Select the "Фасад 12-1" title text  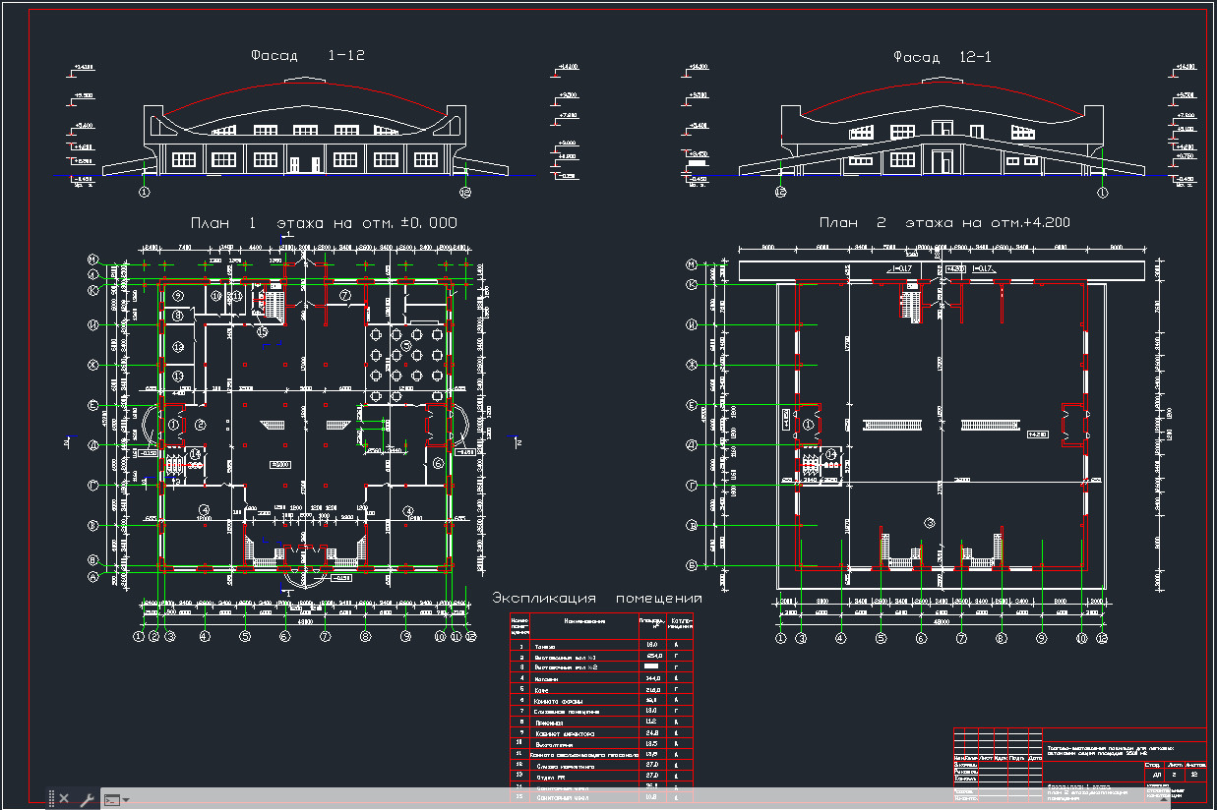point(942,57)
